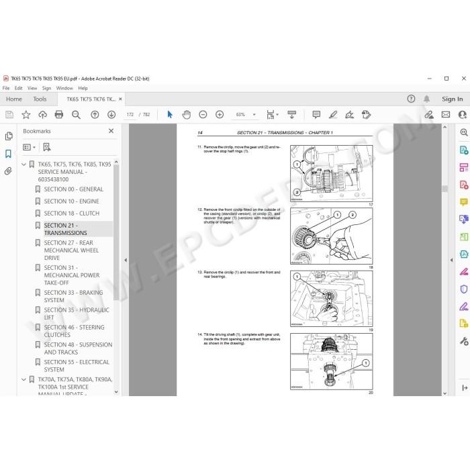
Task: Click the scrolling mode icon
Action: pyautogui.click(x=291, y=115)
